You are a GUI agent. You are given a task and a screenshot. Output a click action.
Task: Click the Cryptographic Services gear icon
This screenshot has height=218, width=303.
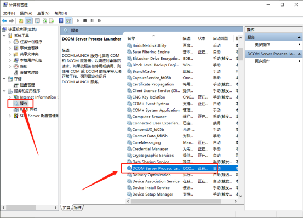[129, 156]
